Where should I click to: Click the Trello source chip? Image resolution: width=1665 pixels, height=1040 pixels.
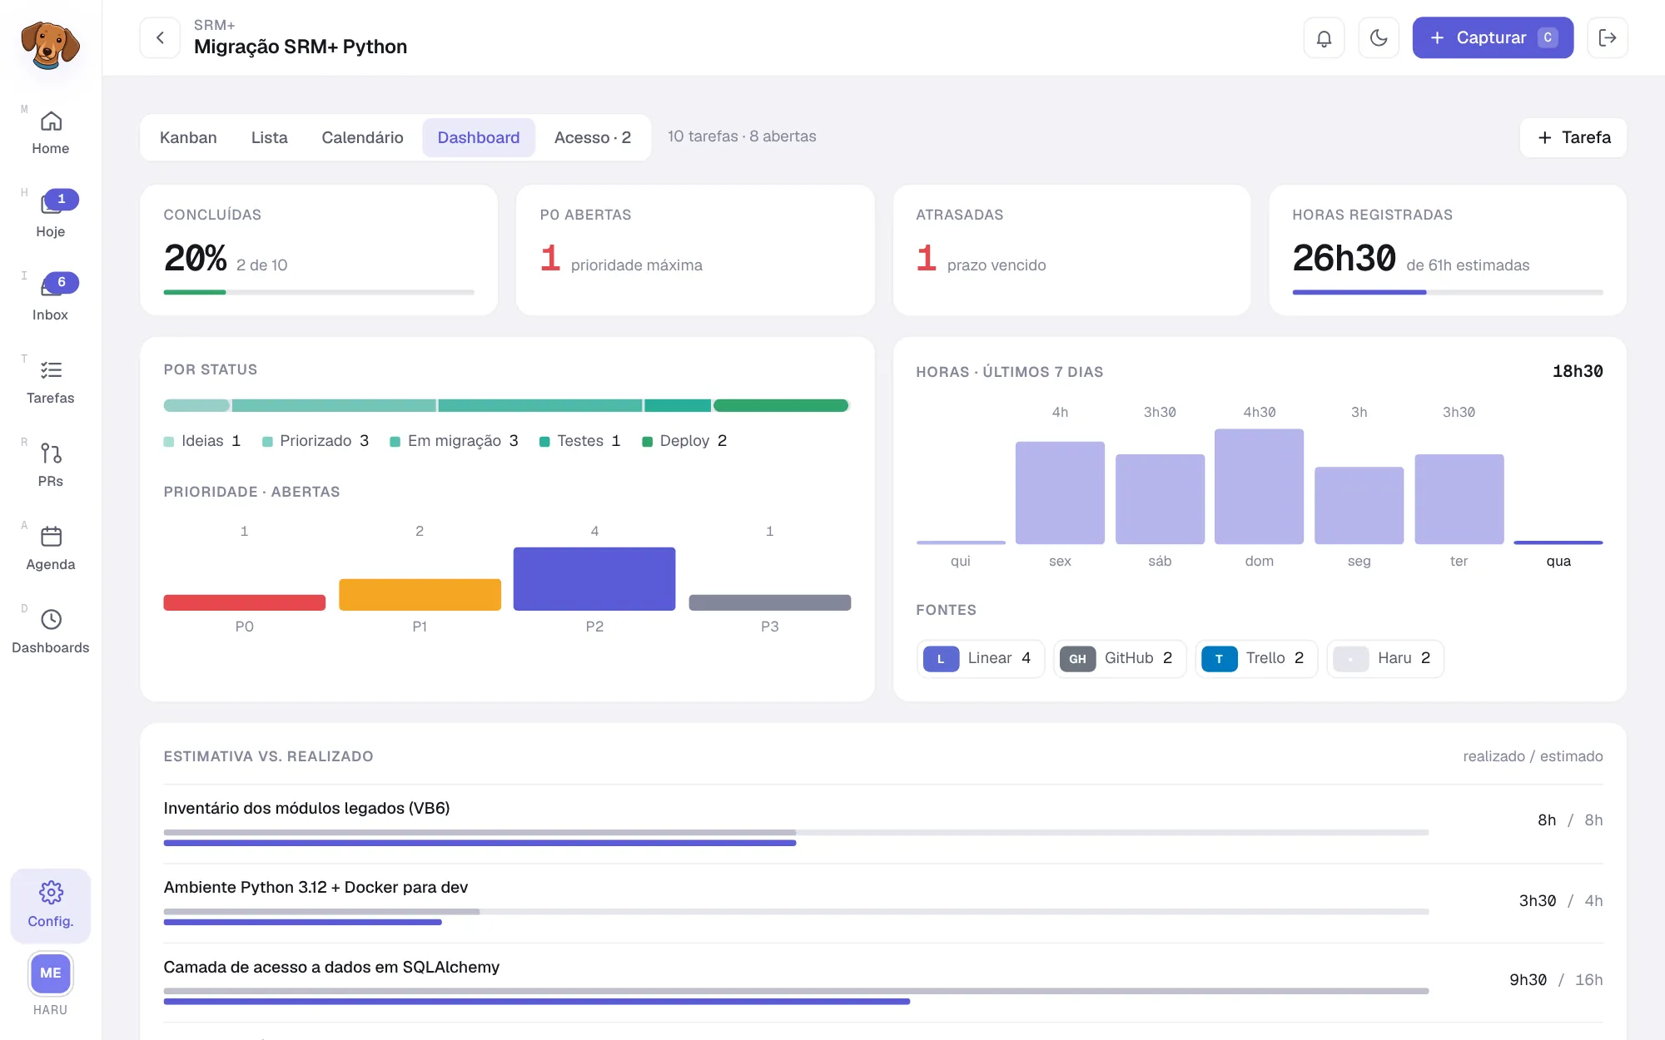point(1256,658)
